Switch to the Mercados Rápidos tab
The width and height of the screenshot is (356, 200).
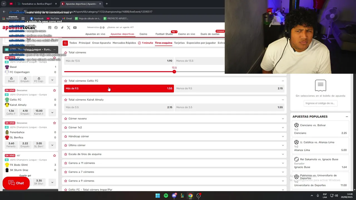124,43
